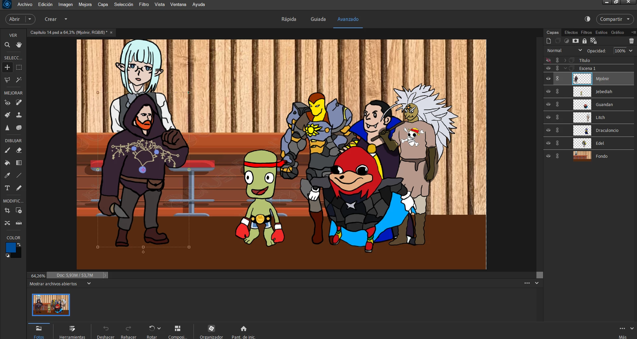Switch to the Guiada mode tab
The height and width of the screenshot is (339, 637).
[318, 19]
